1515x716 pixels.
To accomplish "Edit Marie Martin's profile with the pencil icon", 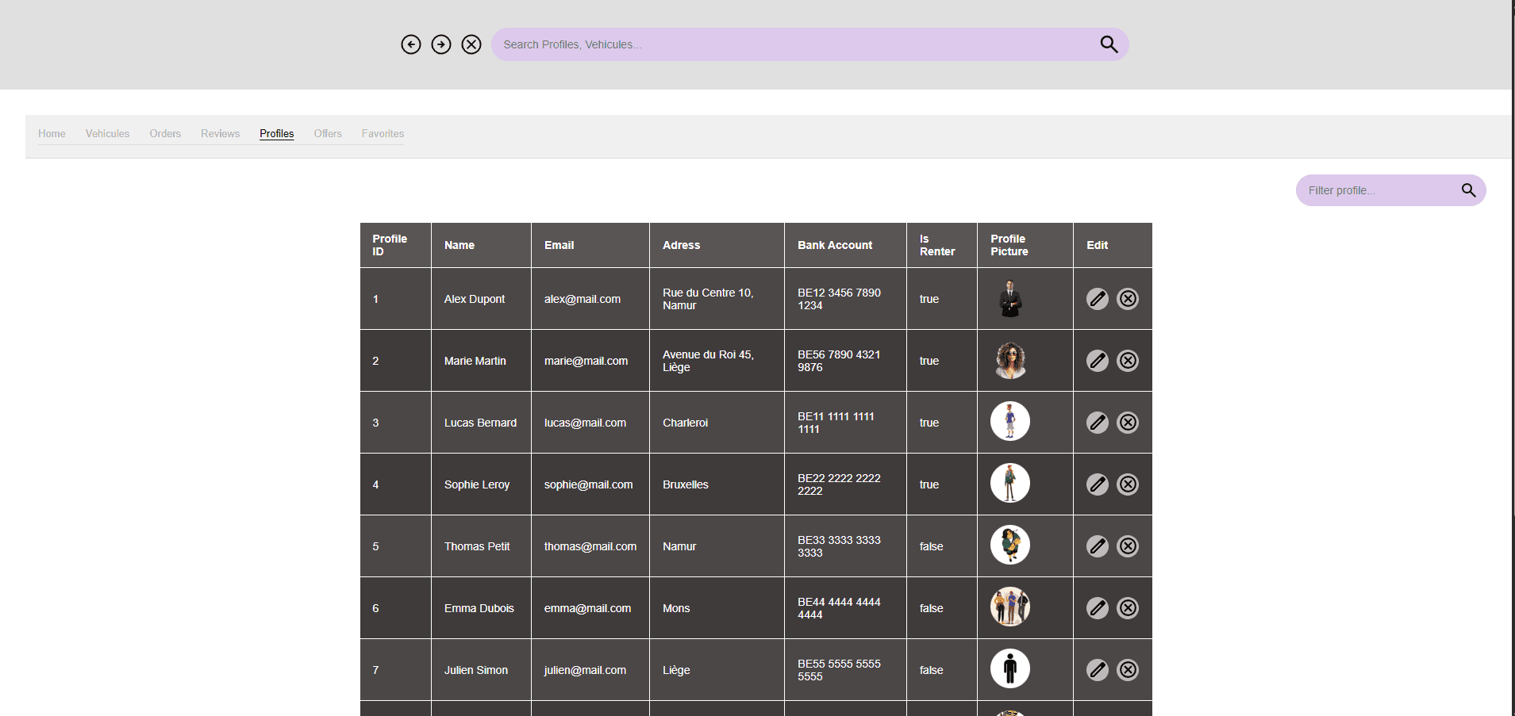I will click(1098, 361).
